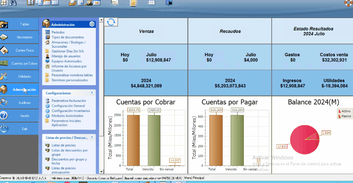Open the Parámetros facturación link

tap(68, 101)
